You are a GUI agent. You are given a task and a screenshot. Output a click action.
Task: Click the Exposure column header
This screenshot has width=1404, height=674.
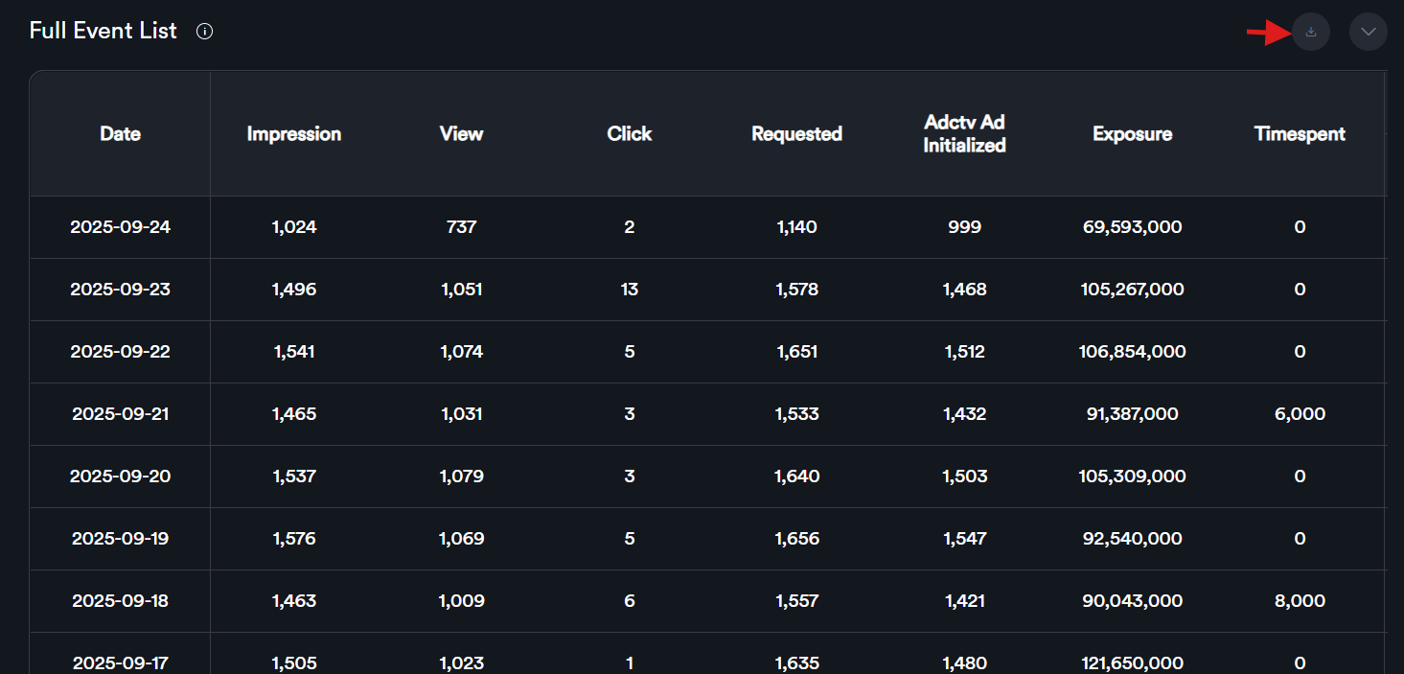tap(1132, 134)
